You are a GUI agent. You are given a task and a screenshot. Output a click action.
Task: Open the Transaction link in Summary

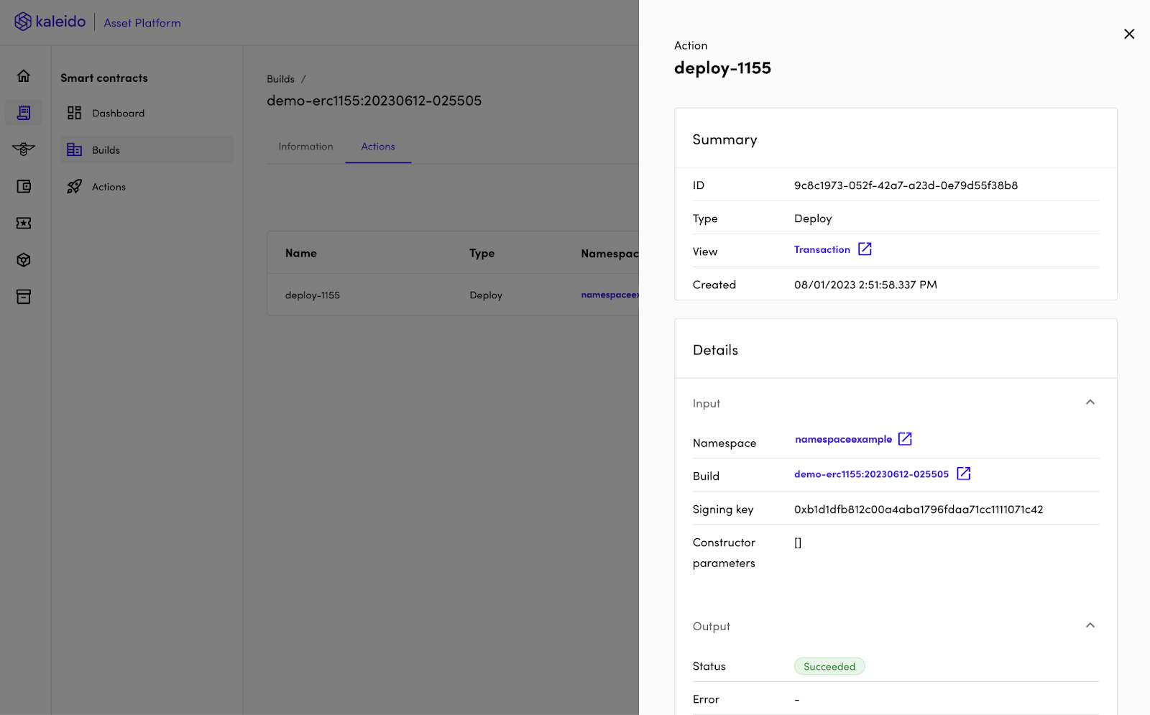click(822, 249)
